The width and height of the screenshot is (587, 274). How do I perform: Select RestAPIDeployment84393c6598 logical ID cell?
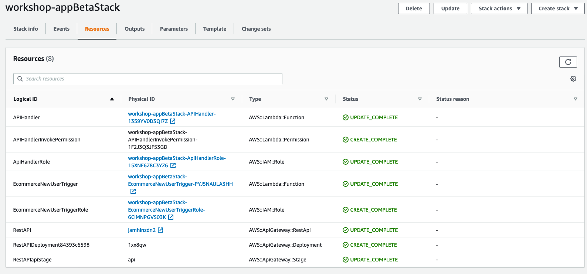point(51,245)
